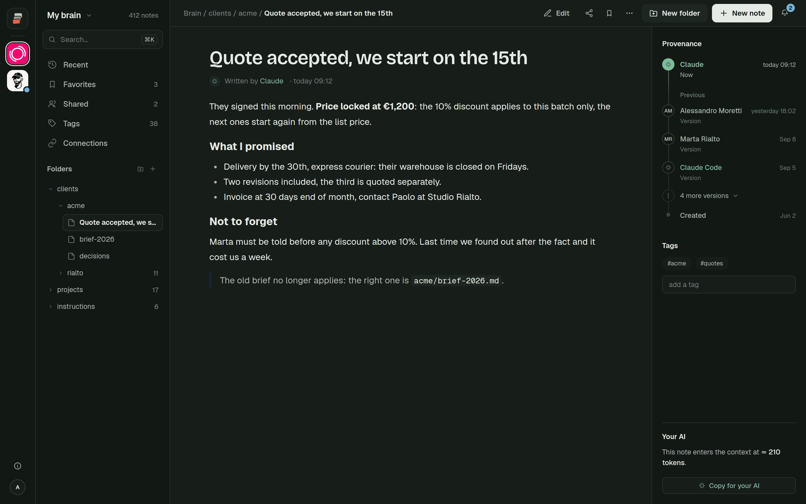Expand the projects folder

coord(51,290)
